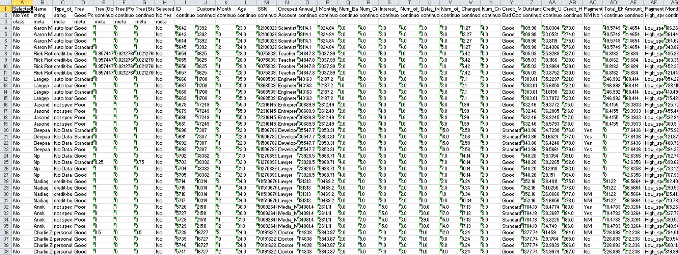
Task: Click the cell containing 35.0304
Action: (551, 28)
